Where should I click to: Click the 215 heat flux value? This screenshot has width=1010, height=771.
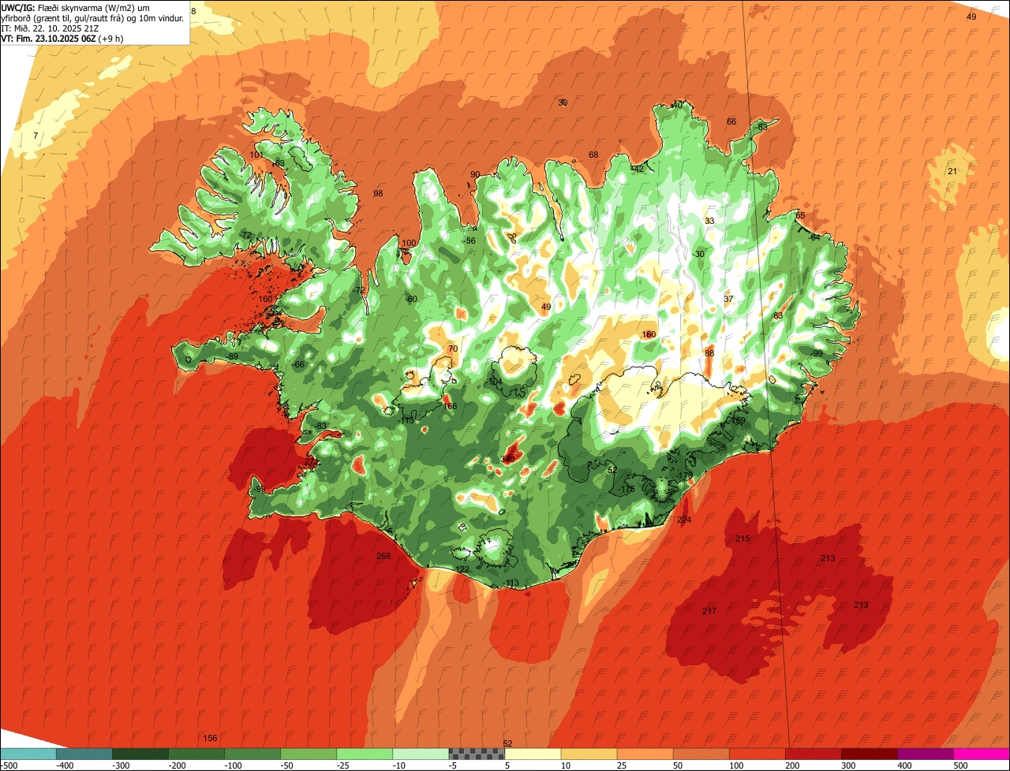pyautogui.click(x=743, y=538)
